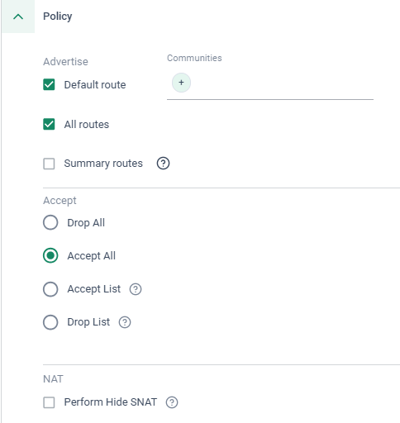Viewport: 400px width, 423px height.
Task: Add a community with plus icon
Action: click(181, 83)
